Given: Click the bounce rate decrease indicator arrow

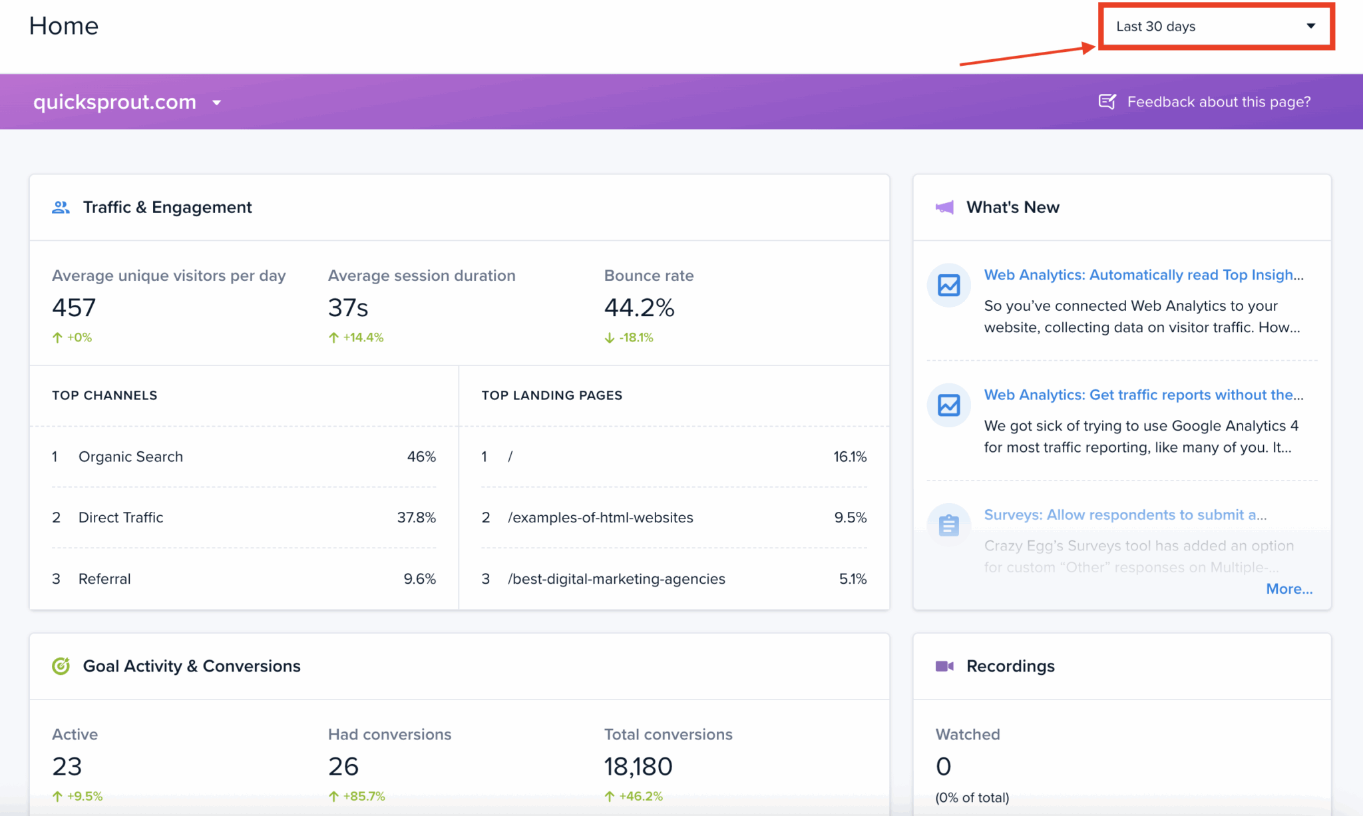Looking at the screenshot, I should click(608, 337).
